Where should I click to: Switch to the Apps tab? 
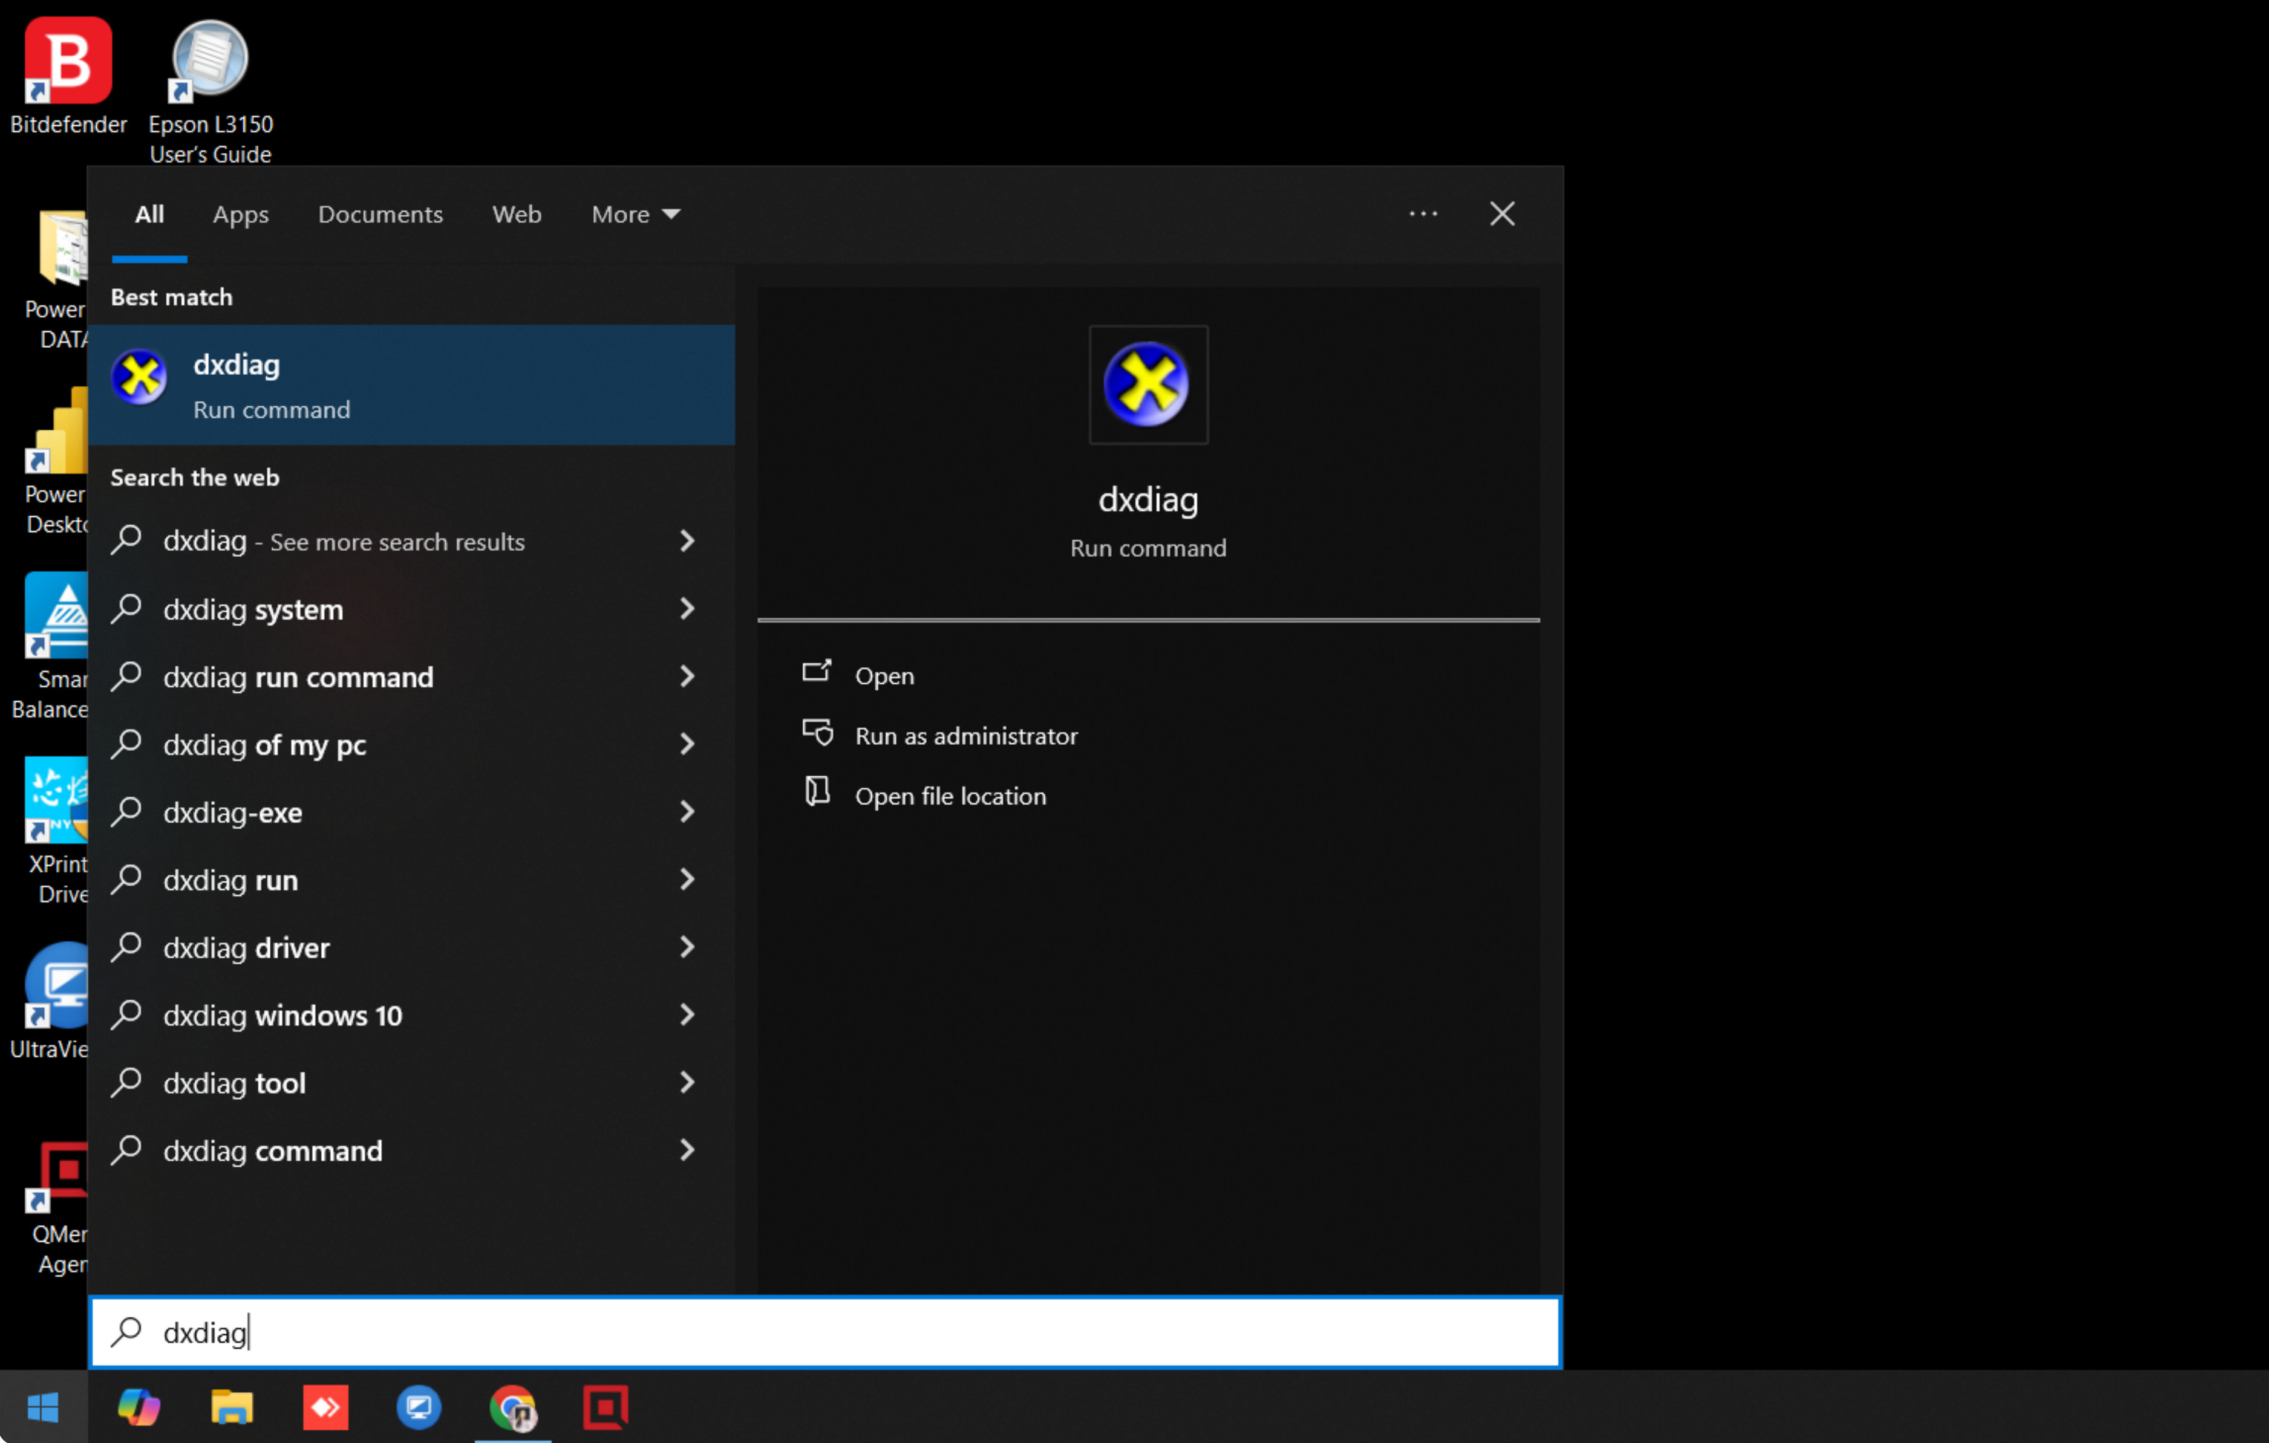pyautogui.click(x=240, y=215)
